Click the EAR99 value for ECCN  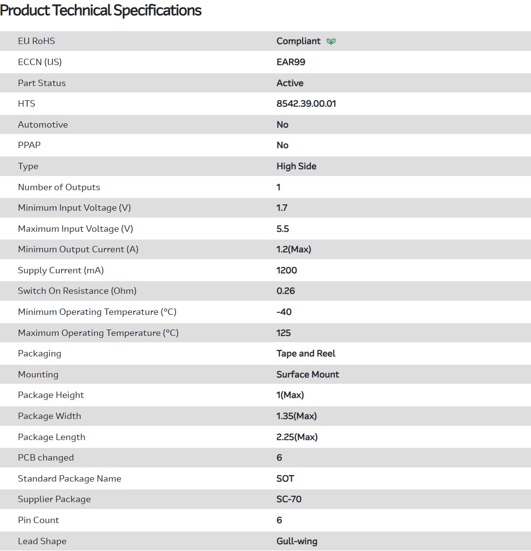click(x=291, y=62)
